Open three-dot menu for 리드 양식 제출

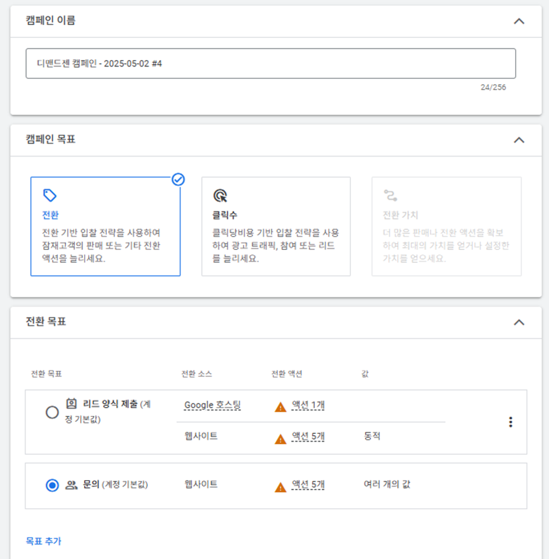pyautogui.click(x=510, y=422)
